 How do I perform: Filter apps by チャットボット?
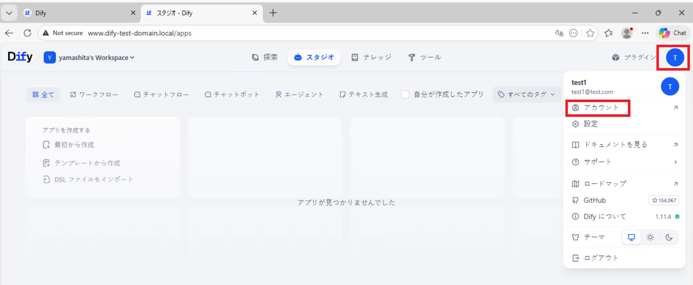pos(232,94)
